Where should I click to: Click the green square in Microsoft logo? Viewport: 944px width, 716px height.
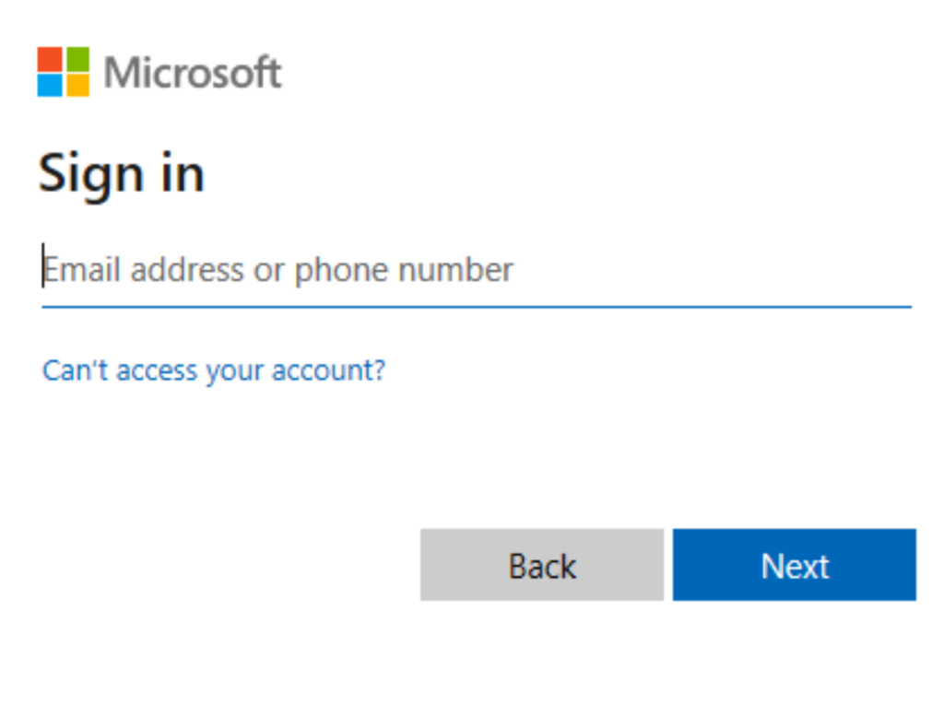click(77, 59)
